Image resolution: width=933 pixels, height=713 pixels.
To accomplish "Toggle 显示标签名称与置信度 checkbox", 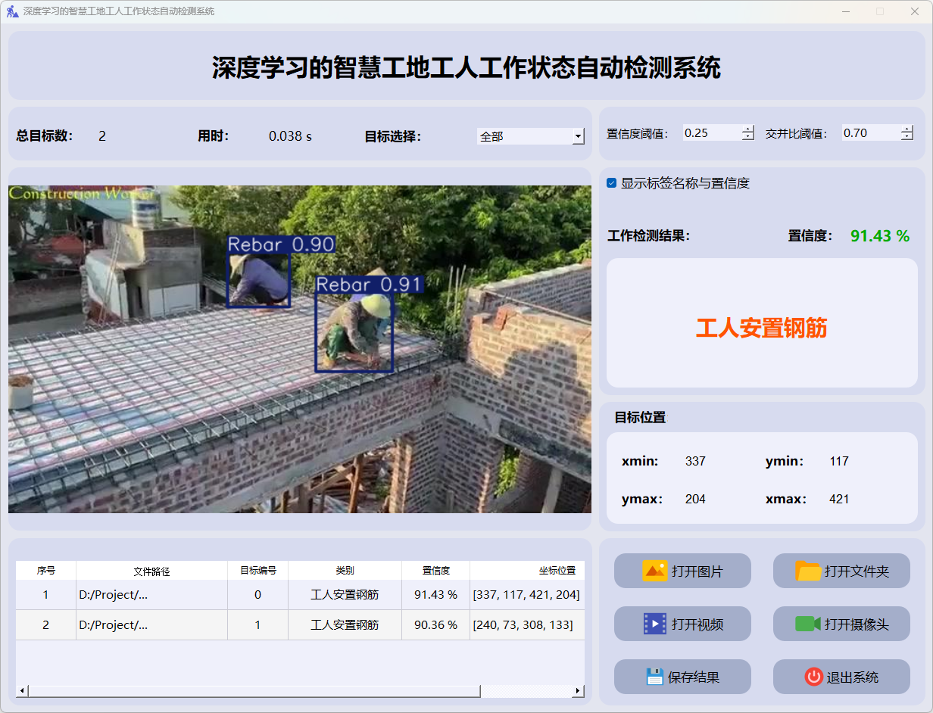I will tap(612, 183).
